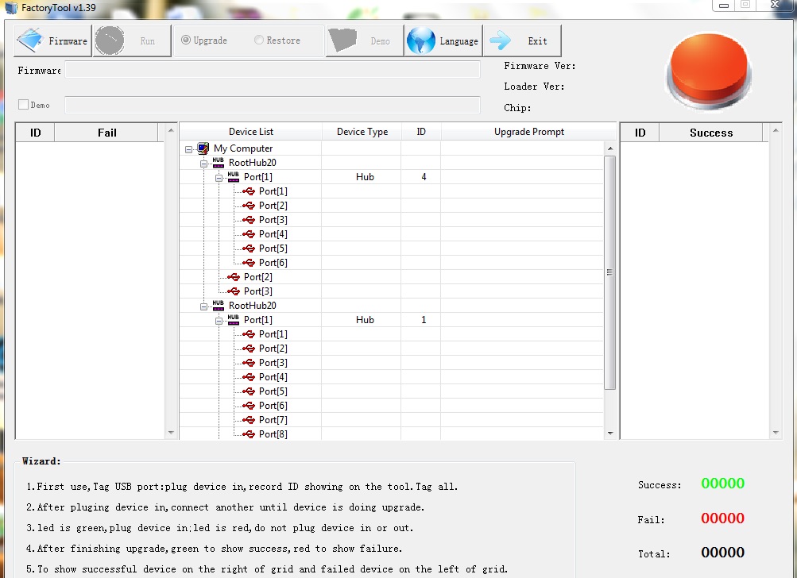Open the Language globe icon
This screenshot has height=578, width=797.
421,40
